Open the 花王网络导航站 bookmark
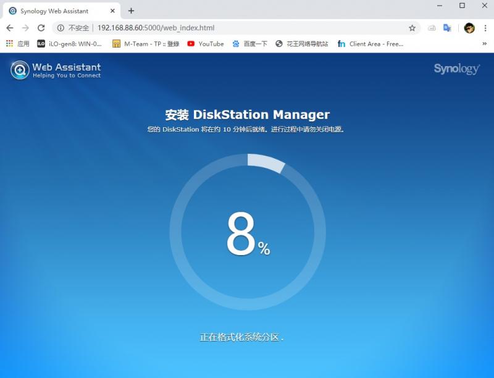Screen dimensions: 494x378 point(301,44)
